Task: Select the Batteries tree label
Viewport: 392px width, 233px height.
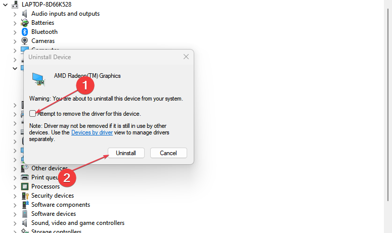Action: [42, 23]
